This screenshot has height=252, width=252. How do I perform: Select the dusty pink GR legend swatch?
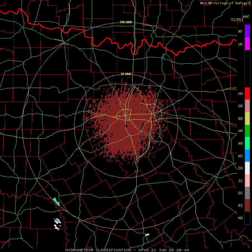click(247, 106)
